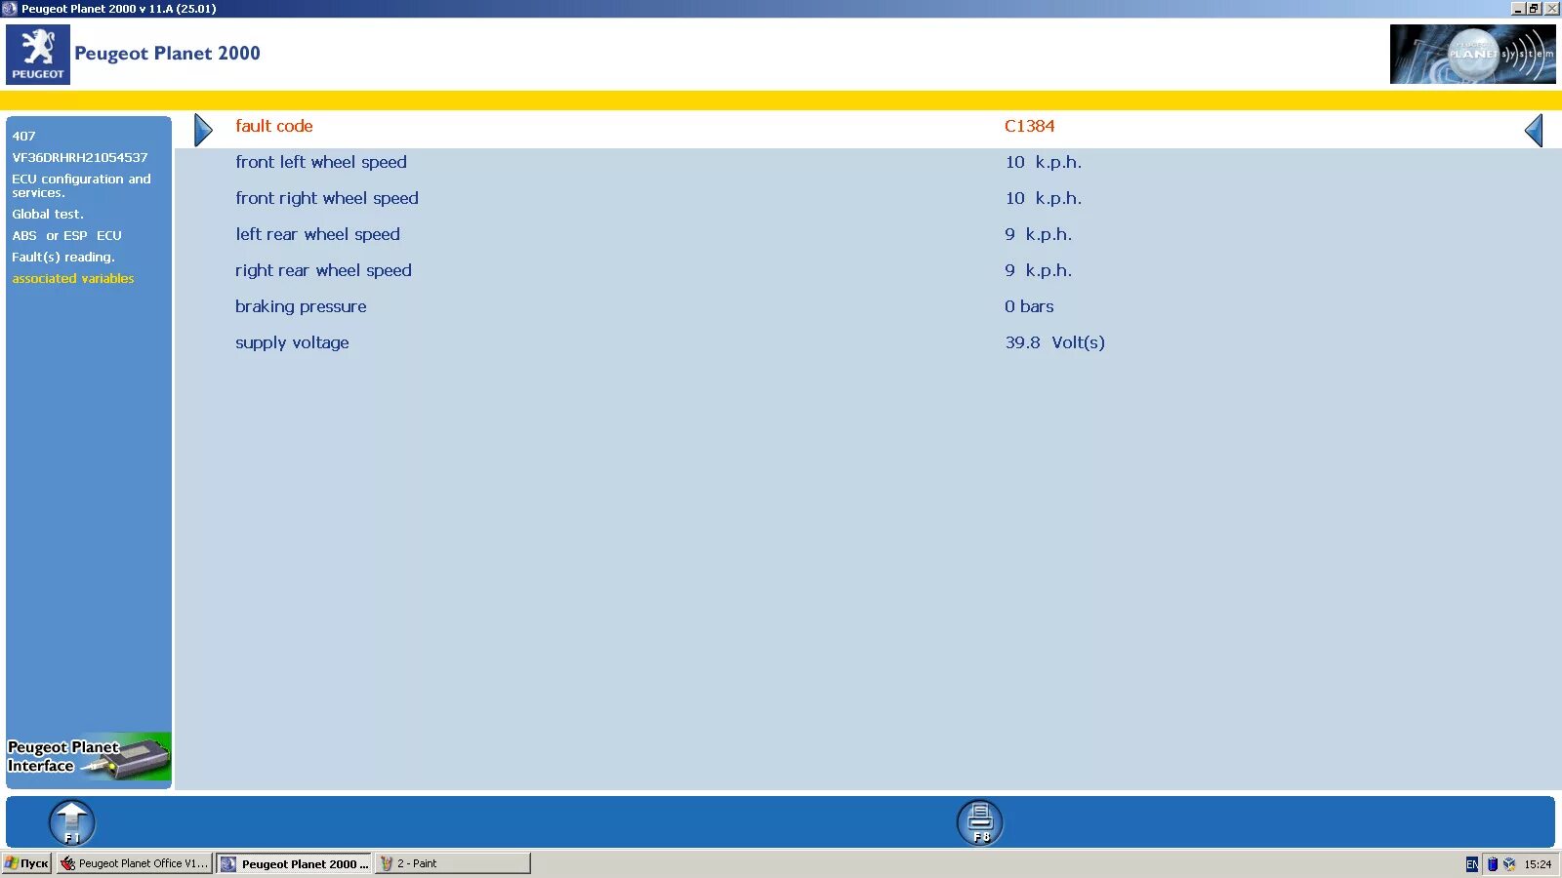Click the blue shield tray icon
This screenshot has height=878, width=1562.
click(1492, 863)
